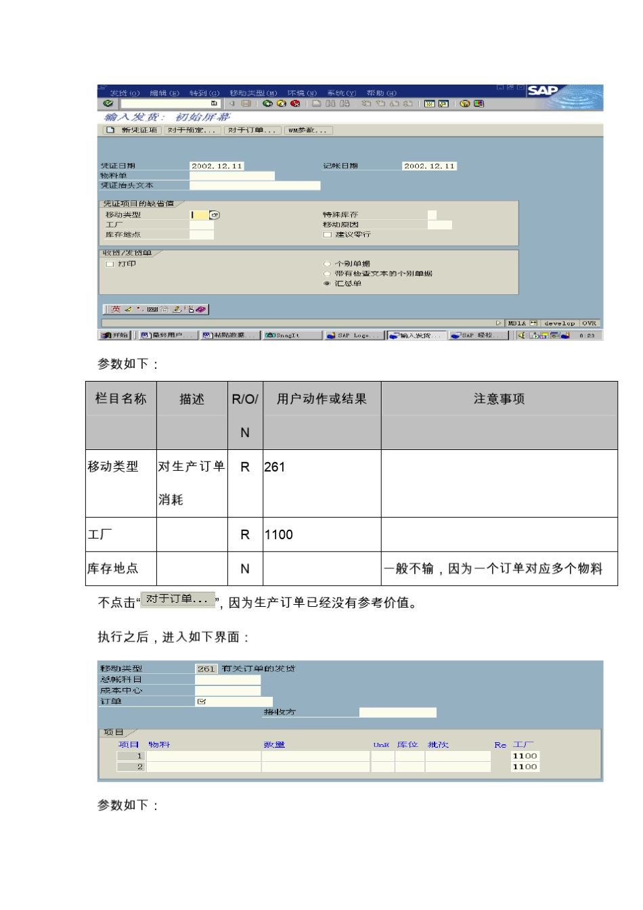Image resolution: width=643 pixels, height=910 pixels.
Task: Click the MB1A transaction code in status bar
Action: (517, 323)
